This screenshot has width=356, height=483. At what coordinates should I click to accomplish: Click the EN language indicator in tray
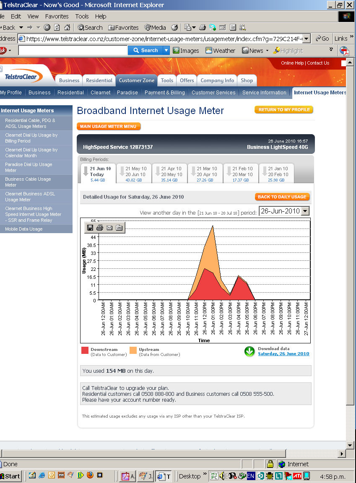251,476
